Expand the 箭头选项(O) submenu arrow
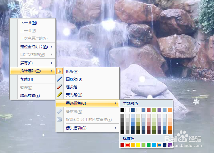214x153 pixels. pos(116,128)
